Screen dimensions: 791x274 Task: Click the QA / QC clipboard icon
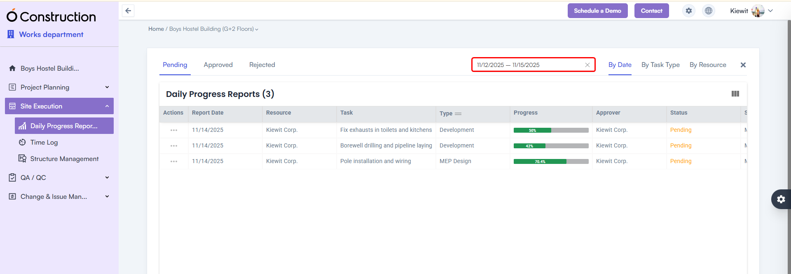(x=12, y=177)
